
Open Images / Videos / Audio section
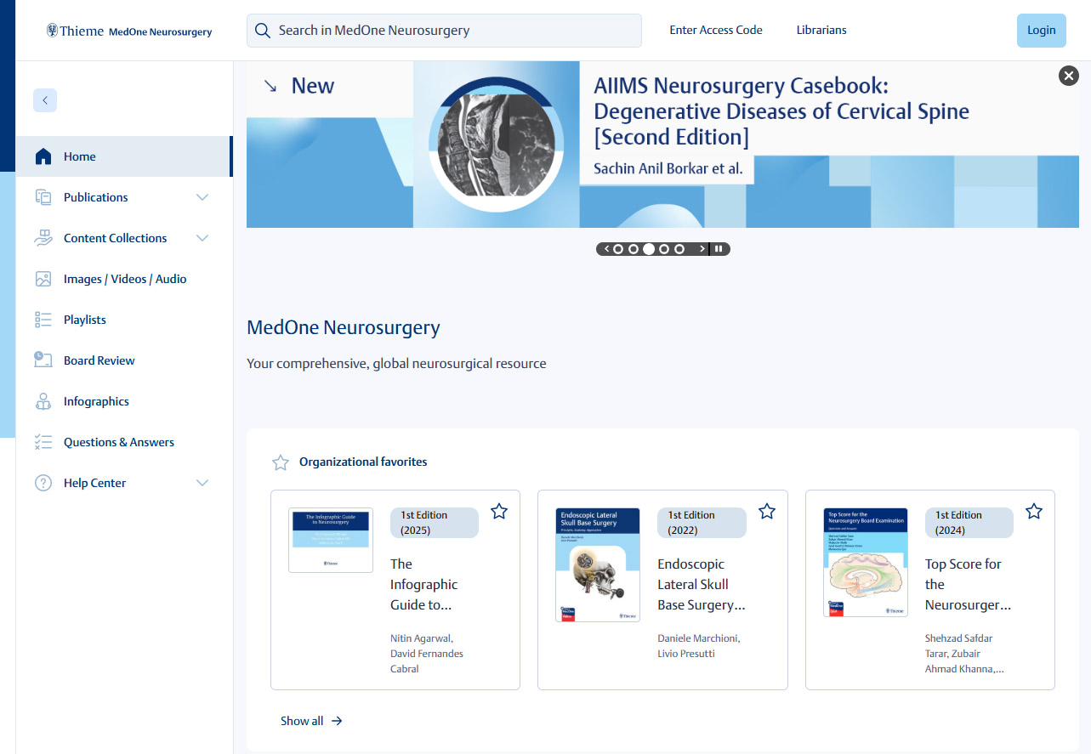click(124, 279)
